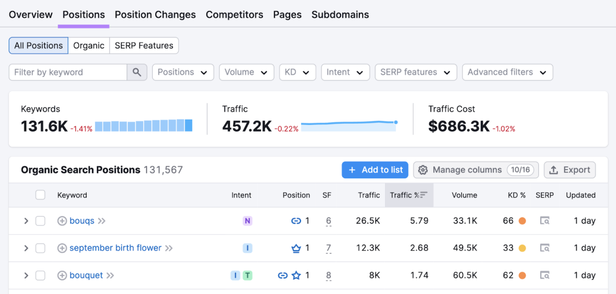The height and width of the screenshot is (294, 616).
Task: Click the Keywords trend bar chart
Action: tap(144, 125)
